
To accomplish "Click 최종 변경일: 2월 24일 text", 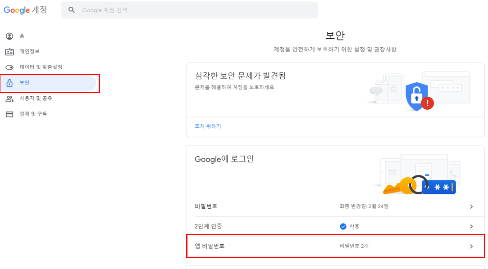I will point(364,206).
